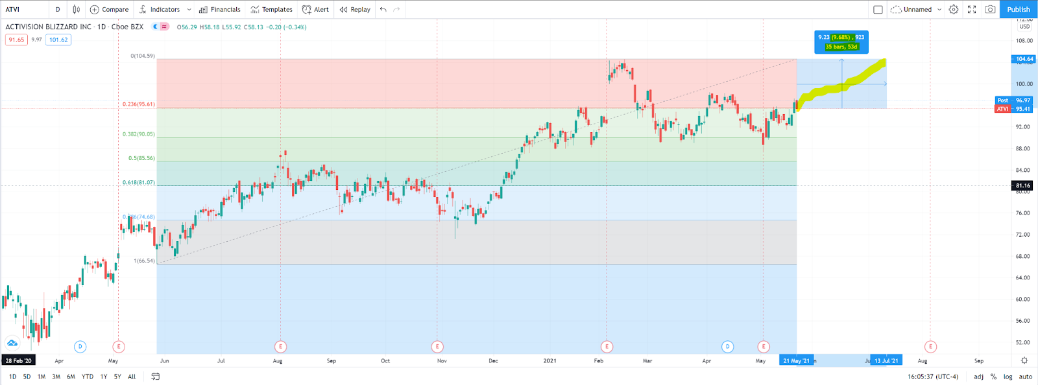Toggle auto scale for the chart
This screenshot has height=385, width=1038.
pos(1026,377)
